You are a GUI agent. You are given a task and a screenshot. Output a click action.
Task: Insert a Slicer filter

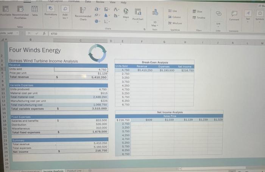point(197,11)
